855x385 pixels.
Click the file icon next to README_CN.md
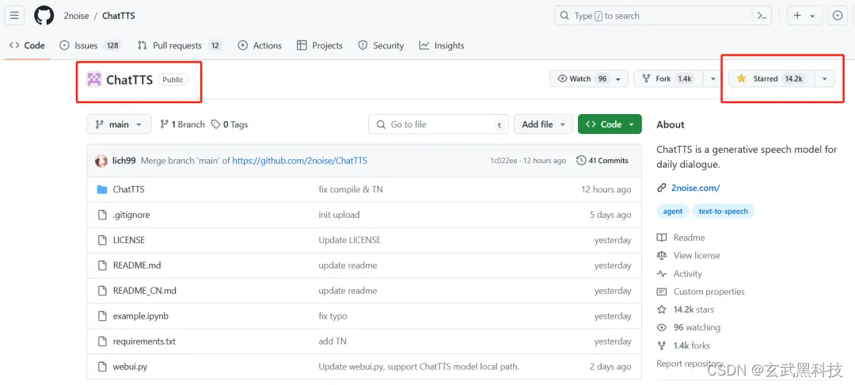102,291
